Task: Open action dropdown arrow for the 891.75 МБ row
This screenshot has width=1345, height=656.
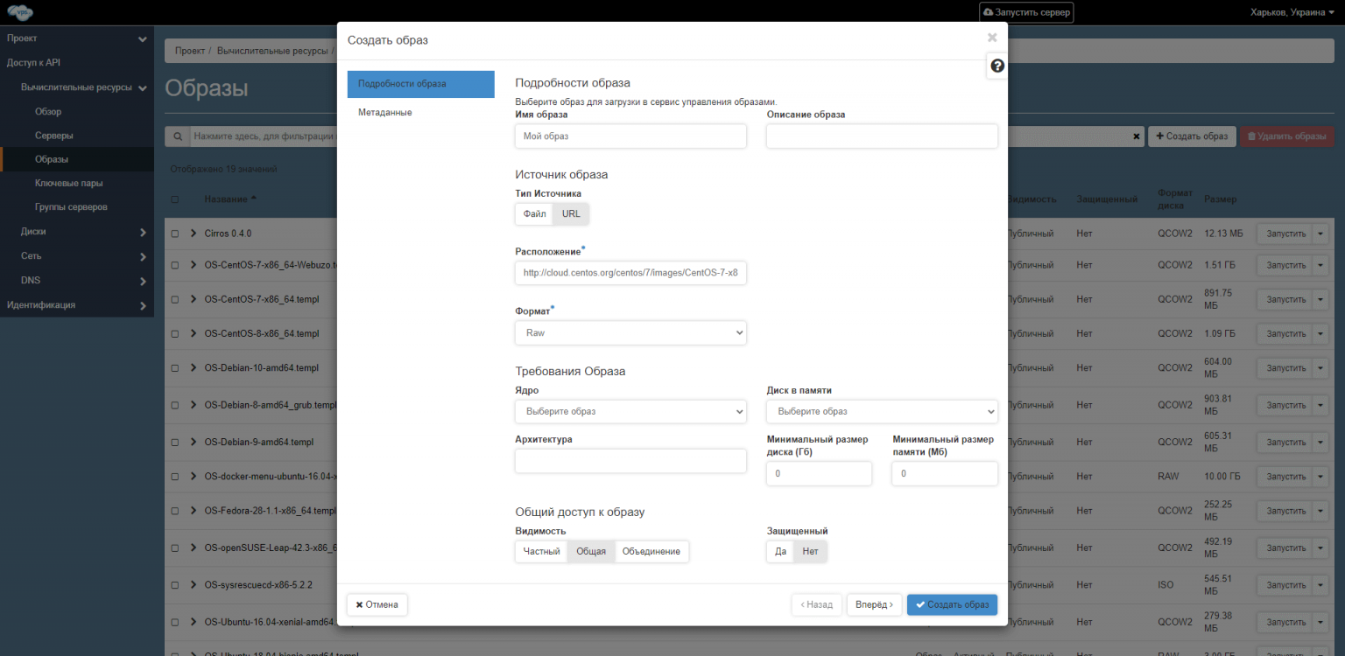Action: tap(1320, 299)
